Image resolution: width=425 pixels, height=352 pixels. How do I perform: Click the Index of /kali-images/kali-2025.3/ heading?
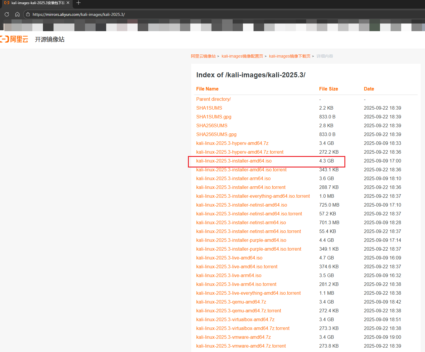click(251, 75)
